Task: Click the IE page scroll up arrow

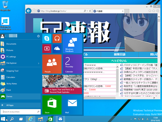Action: pyautogui.click(x=159, y=17)
